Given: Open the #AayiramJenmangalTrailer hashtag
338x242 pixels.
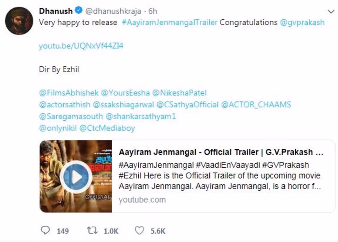Looking at the screenshot, I should [170, 22].
